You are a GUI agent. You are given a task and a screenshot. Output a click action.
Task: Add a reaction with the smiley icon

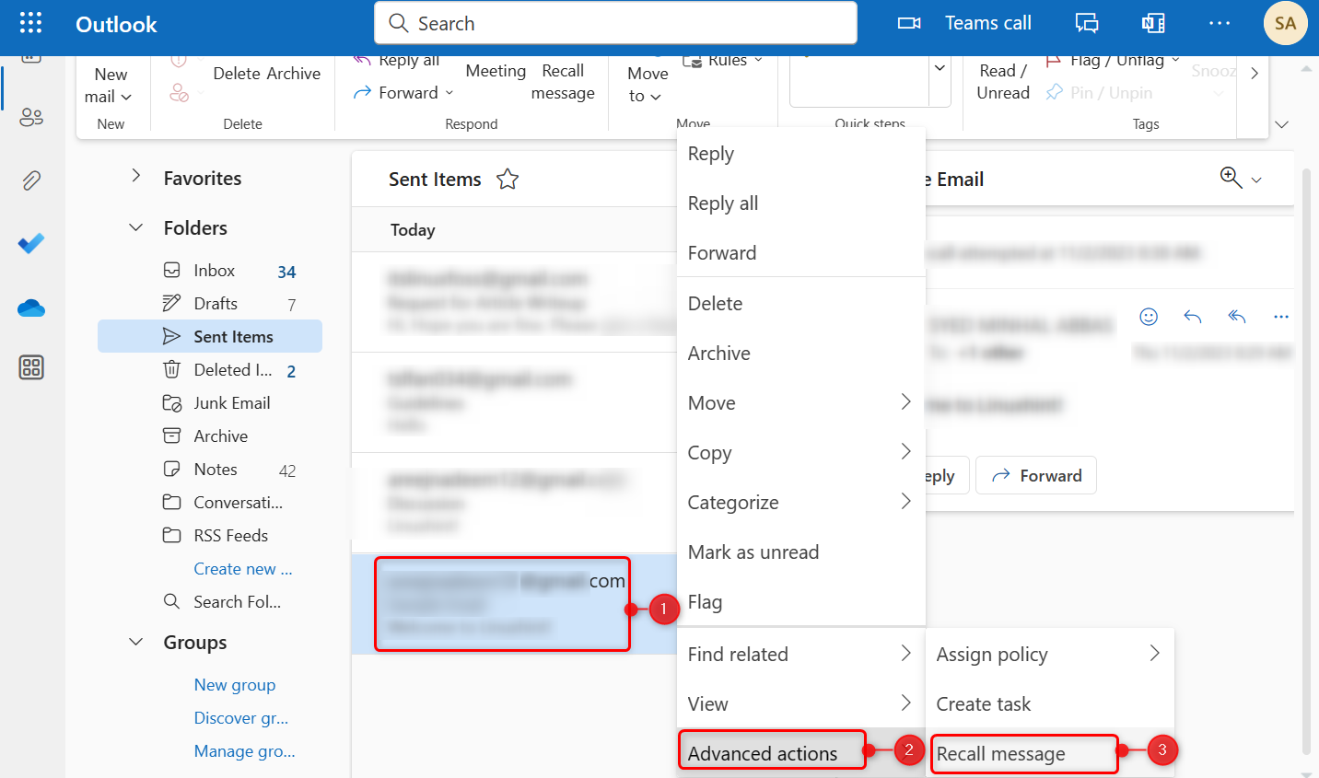point(1149,317)
